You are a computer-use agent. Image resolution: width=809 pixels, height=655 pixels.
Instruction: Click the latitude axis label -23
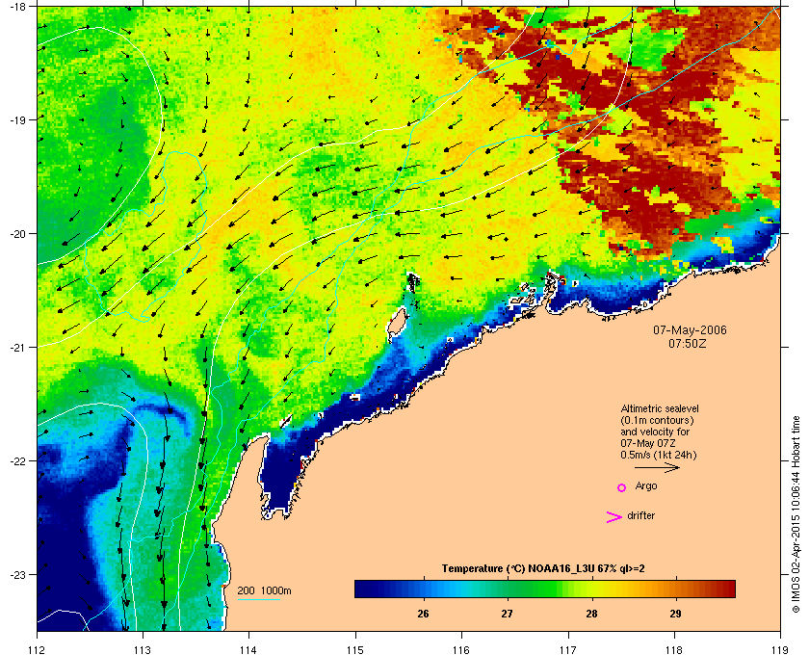coord(17,574)
